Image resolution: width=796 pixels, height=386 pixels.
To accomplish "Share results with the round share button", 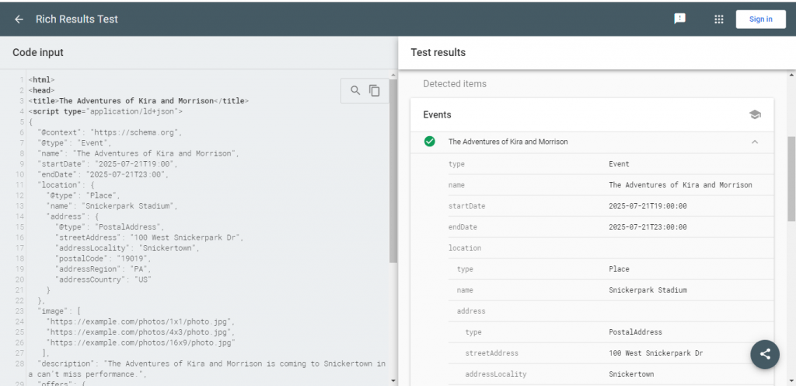I will (765, 354).
